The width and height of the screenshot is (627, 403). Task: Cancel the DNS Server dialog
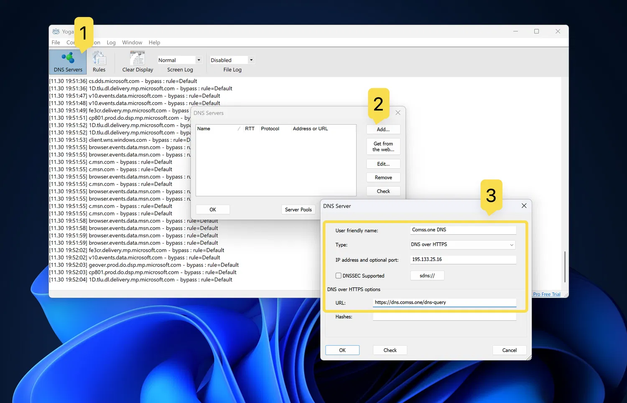(x=509, y=350)
